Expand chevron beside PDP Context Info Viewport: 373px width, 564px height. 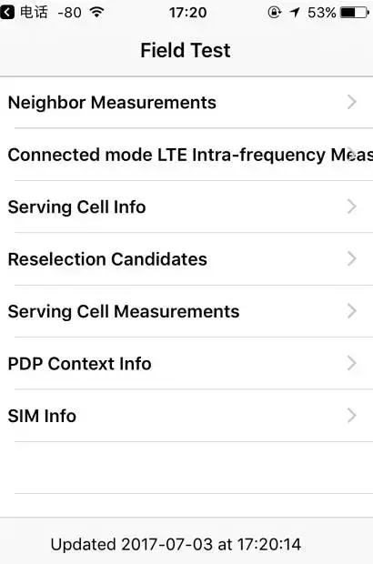click(352, 363)
